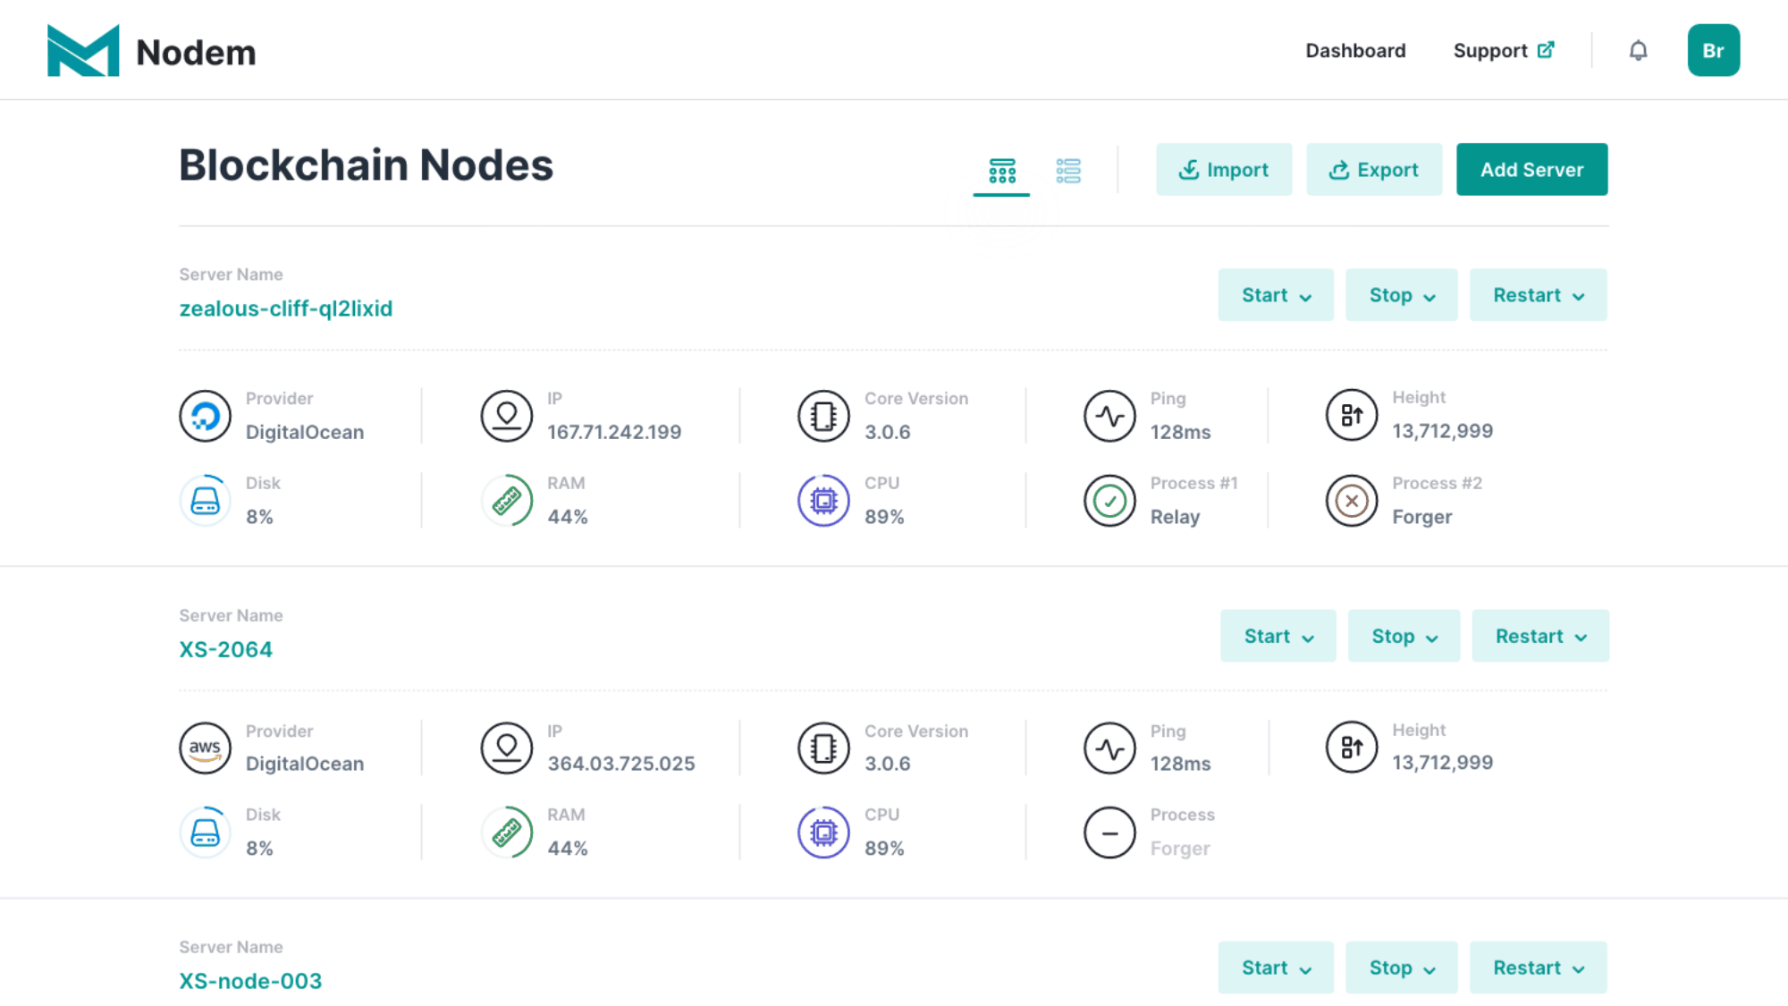Click the CPU usage icon of XS-2064

click(x=823, y=833)
